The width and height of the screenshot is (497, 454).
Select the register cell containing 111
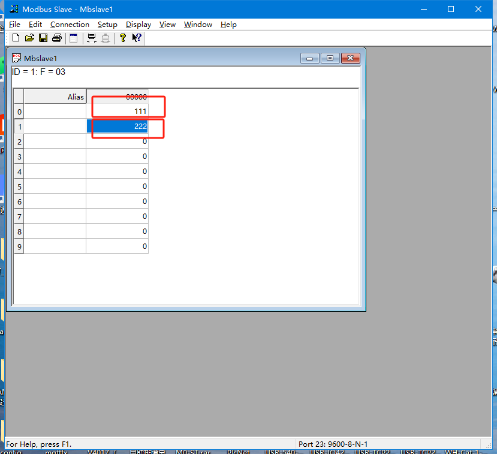(x=118, y=112)
